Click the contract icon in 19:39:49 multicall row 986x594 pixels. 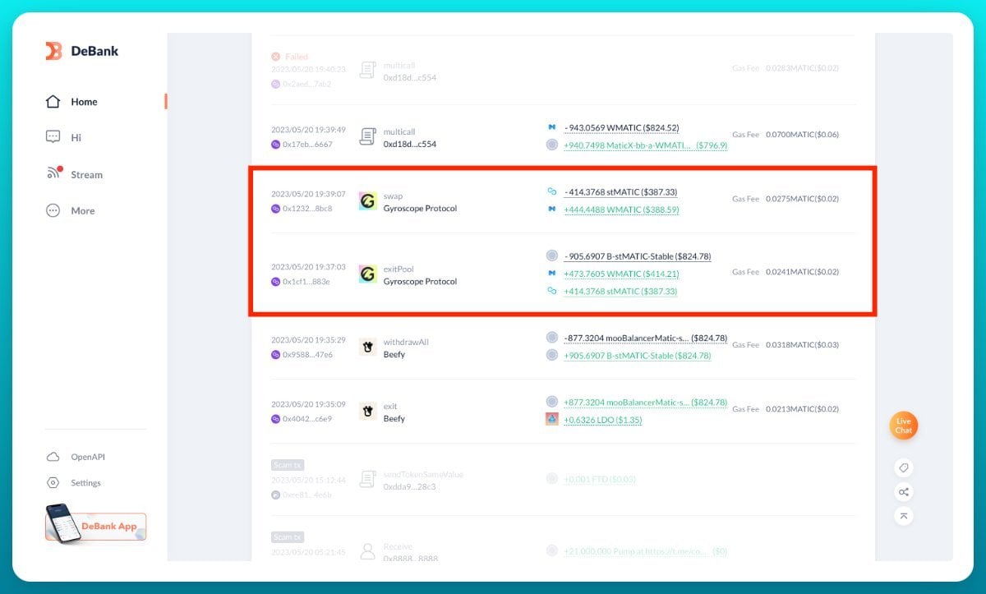click(x=368, y=137)
